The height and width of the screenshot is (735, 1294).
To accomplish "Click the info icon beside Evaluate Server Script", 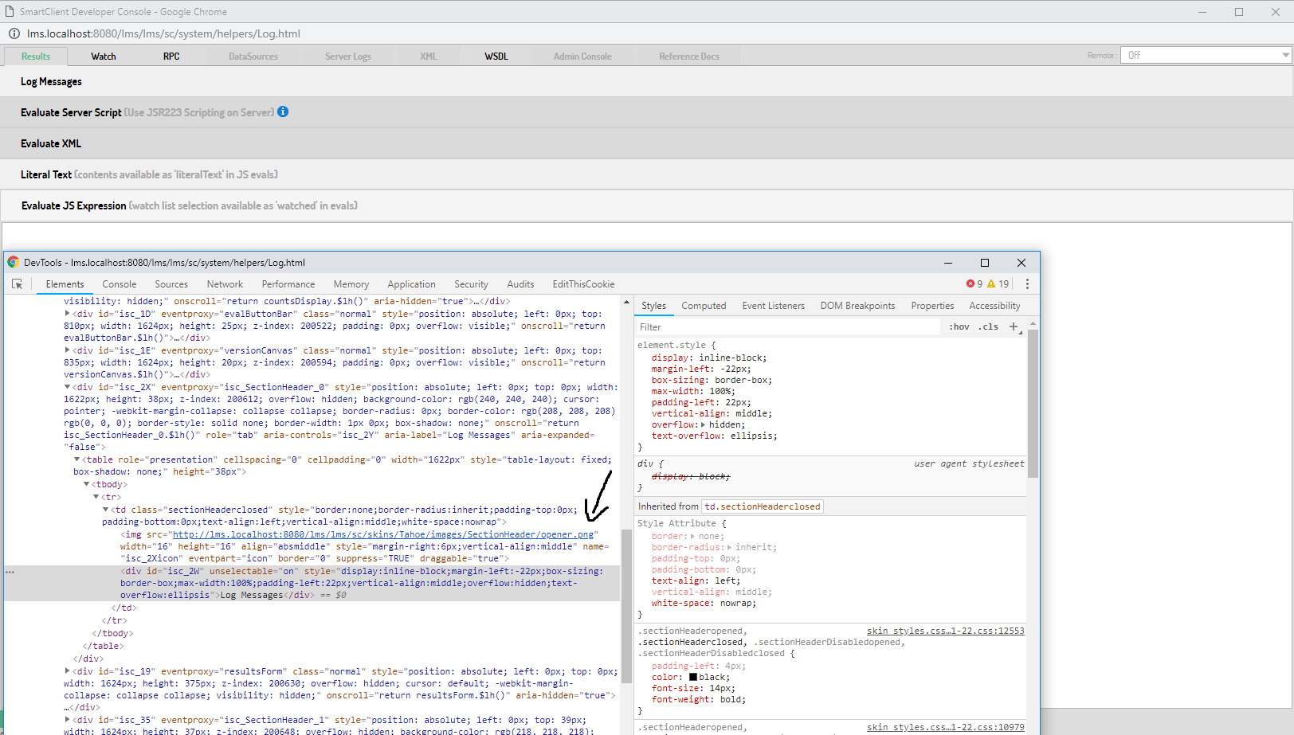I will [x=283, y=112].
